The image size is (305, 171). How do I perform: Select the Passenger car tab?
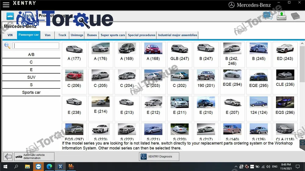click(29, 35)
